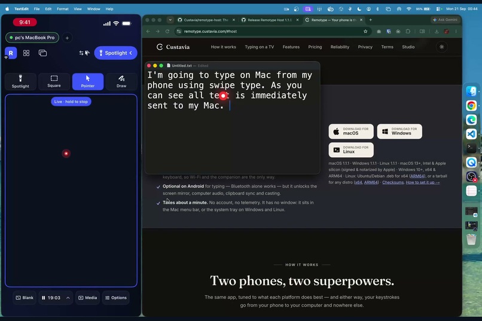Choose the Draw tool
The height and width of the screenshot is (321, 482).
pyautogui.click(x=121, y=82)
